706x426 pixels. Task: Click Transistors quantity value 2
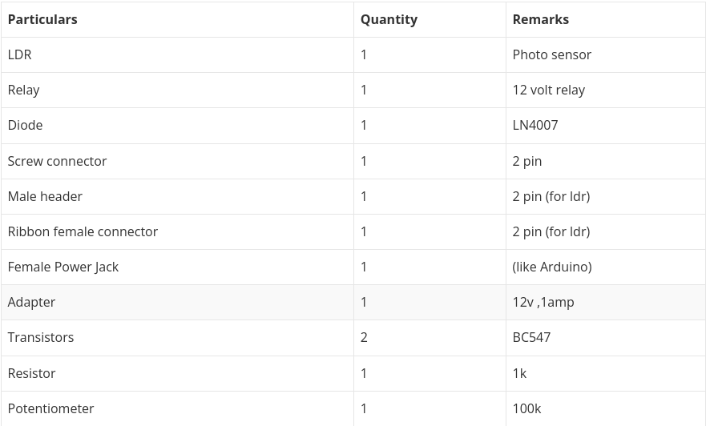click(x=364, y=337)
